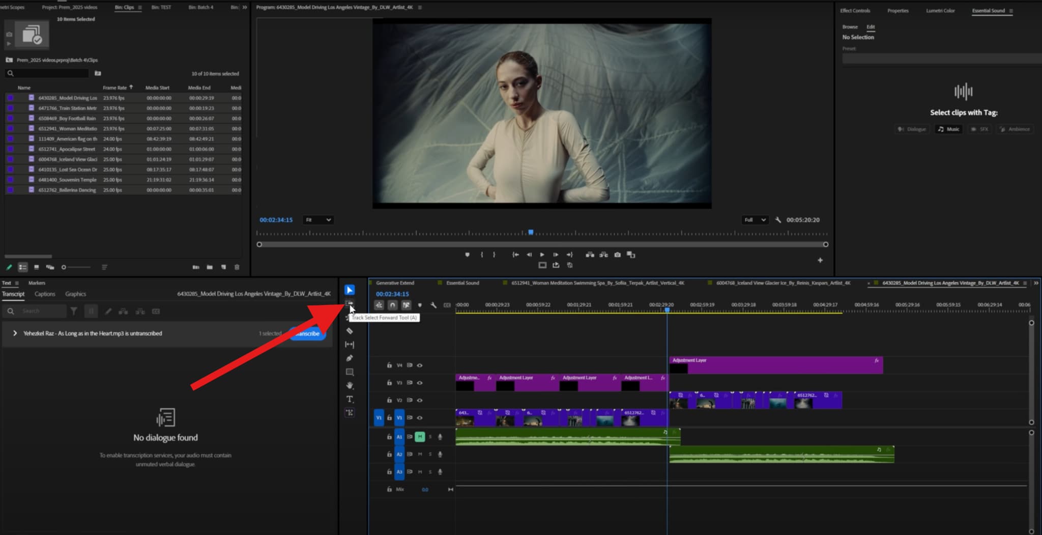Click the Transcribe button
The image size is (1042, 535).
point(307,334)
